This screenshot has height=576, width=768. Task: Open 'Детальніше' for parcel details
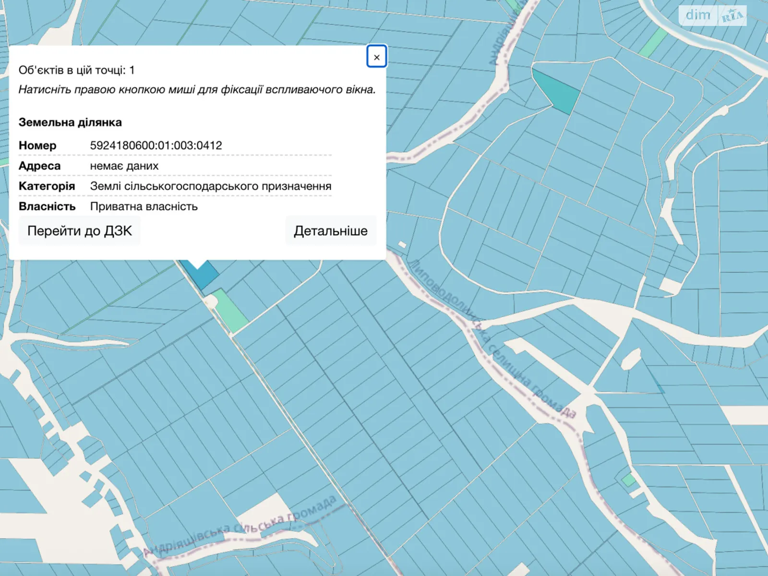[330, 231]
